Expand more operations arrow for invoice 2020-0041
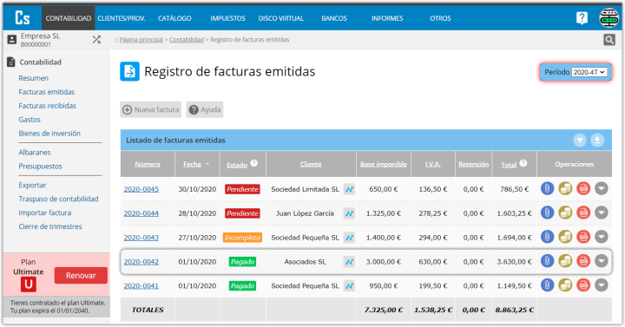The height and width of the screenshot is (327, 625). point(601,284)
